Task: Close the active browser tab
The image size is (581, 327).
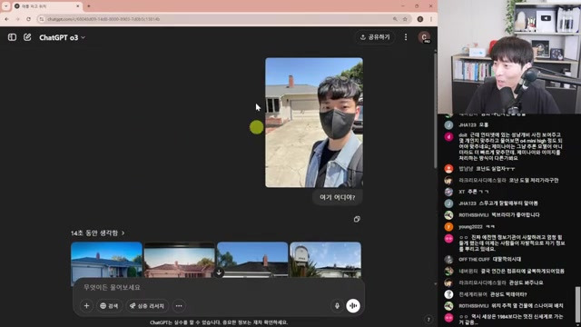Action: pyautogui.click(x=78, y=6)
